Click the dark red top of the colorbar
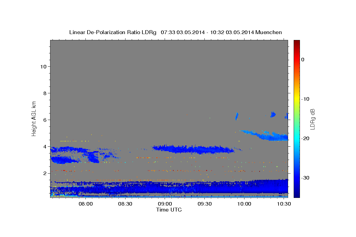The image size is (356, 237). (x=297, y=42)
